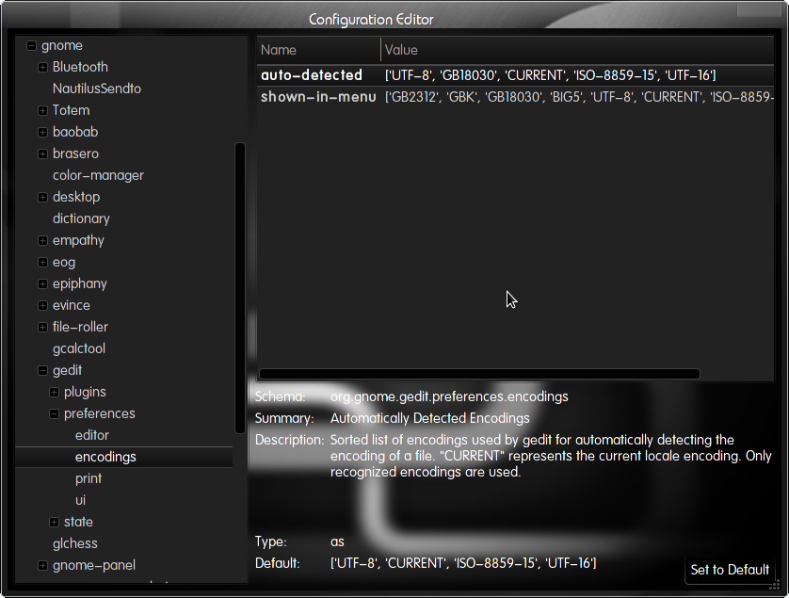Click the key list horizontal scrollbar
This screenshot has height=598, width=789.
[479, 374]
